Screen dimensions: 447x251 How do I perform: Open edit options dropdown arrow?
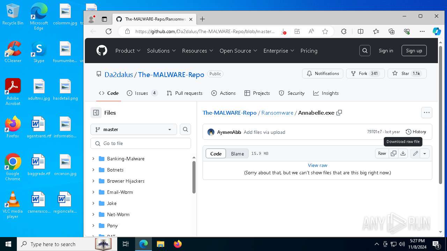424,153
